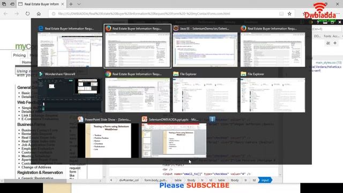Close the Real Estate Buyer Edge tab

pos(63,4)
